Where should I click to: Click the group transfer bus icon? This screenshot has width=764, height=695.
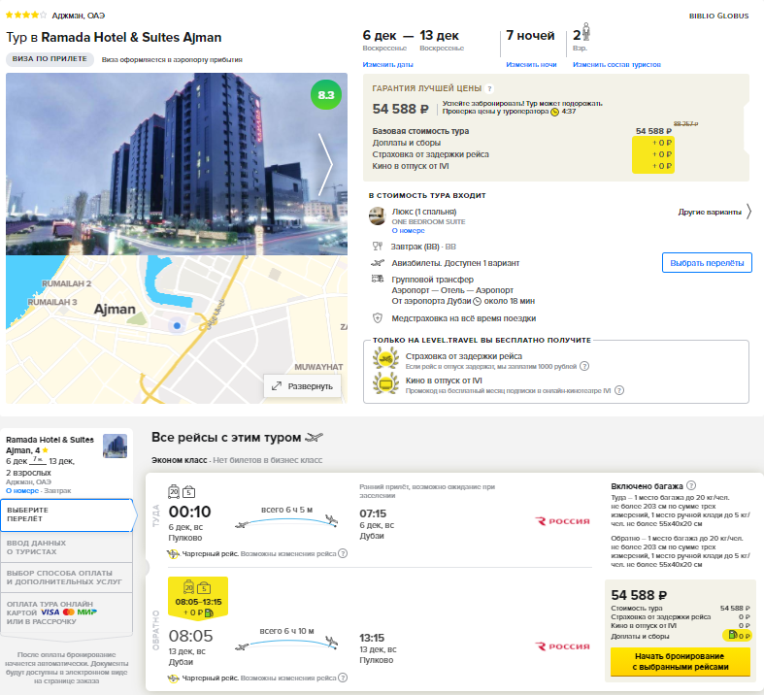[378, 279]
